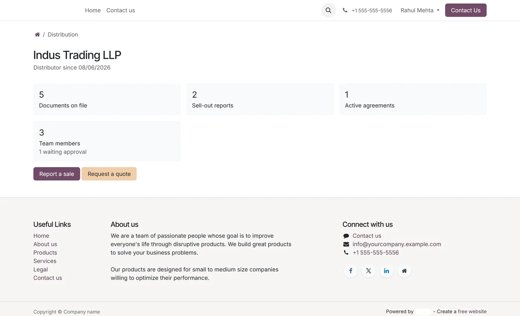The width and height of the screenshot is (520, 316).
Task: Click About us in Useful Links
Action: coord(45,244)
